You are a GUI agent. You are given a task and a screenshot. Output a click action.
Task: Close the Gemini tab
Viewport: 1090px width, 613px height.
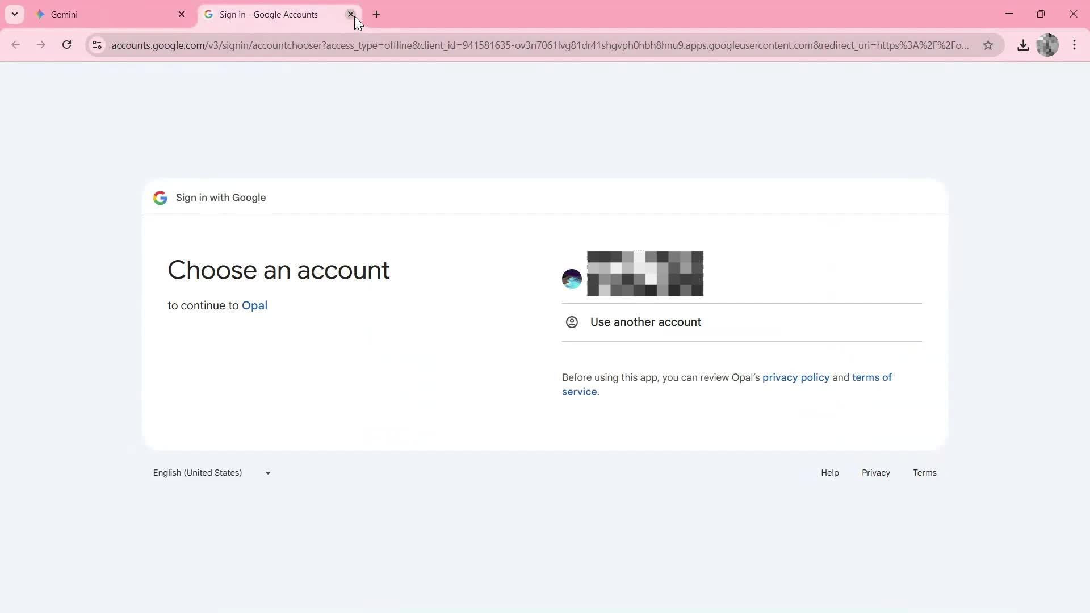point(182,14)
